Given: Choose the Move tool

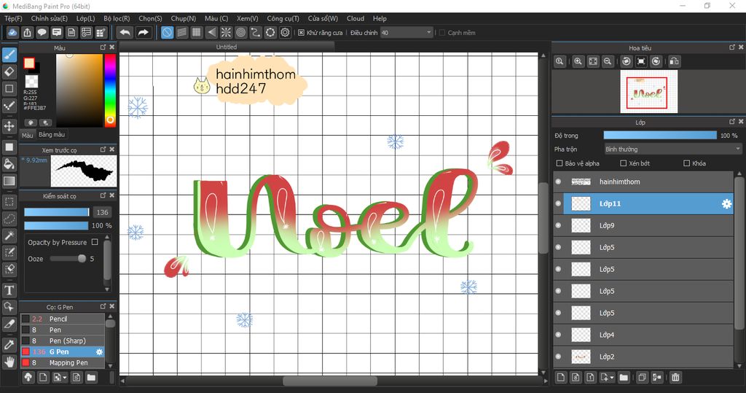Looking at the screenshot, I should [9, 126].
